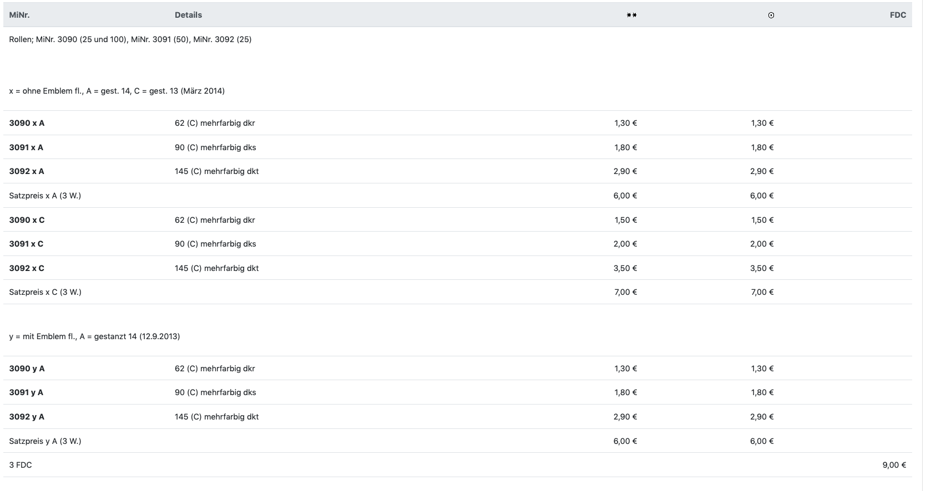
Task: Select the 3090 x A catalog number
Action: coord(27,123)
